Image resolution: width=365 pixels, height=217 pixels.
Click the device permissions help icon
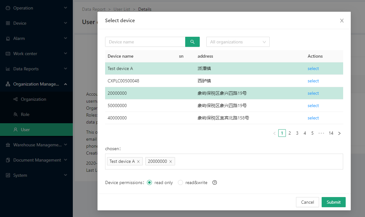(215, 182)
